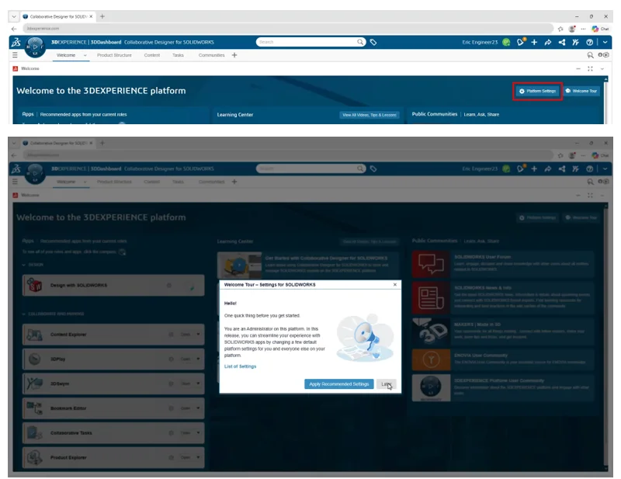Collapse the DESIGN section
This screenshot has width=621, height=479.
click(24, 265)
